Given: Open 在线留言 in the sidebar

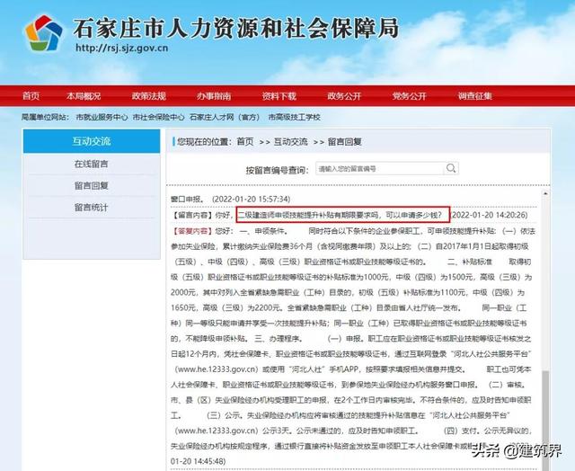Looking at the screenshot, I should coord(92,164).
